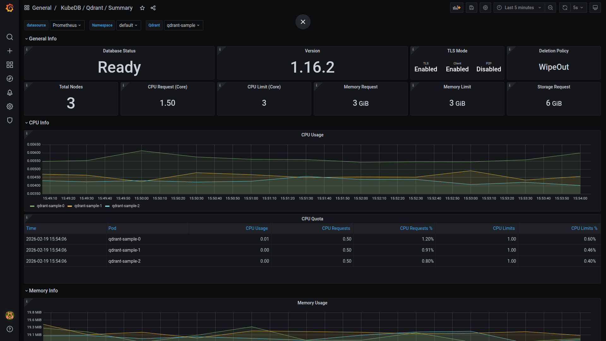Open the Help question mark icon
This screenshot has height=341, width=606.
(10, 329)
